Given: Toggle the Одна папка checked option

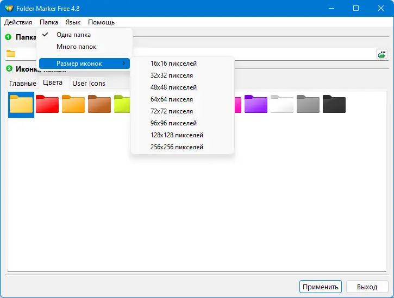Looking at the screenshot, I should [84, 35].
